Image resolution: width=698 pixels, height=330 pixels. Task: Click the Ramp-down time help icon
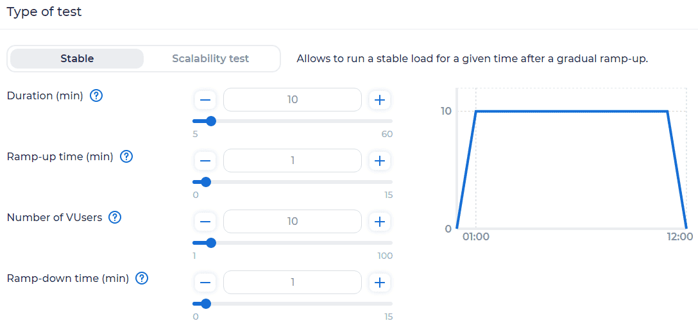(142, 279)
